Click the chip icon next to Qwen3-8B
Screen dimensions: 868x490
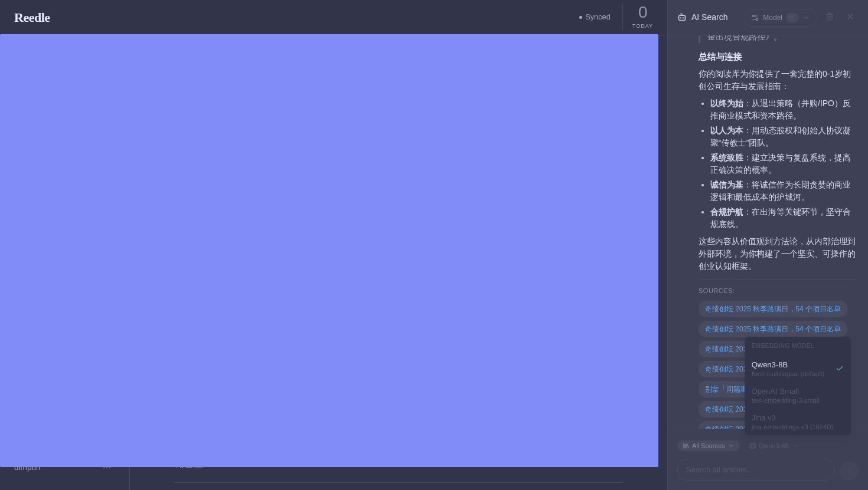point(753,446)
